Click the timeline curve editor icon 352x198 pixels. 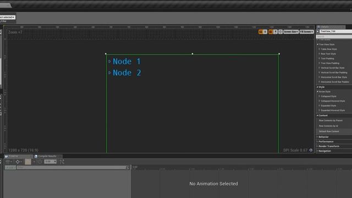click(62, 162)
